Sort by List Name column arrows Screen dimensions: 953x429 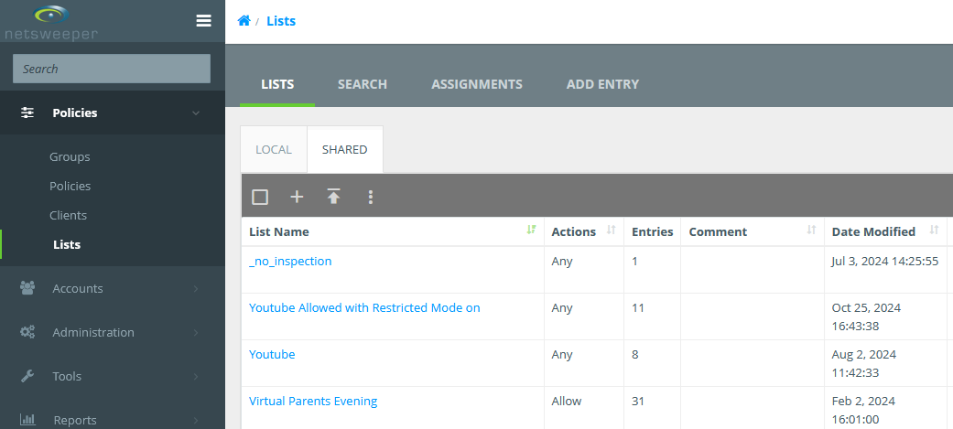[x=532, y=230]
